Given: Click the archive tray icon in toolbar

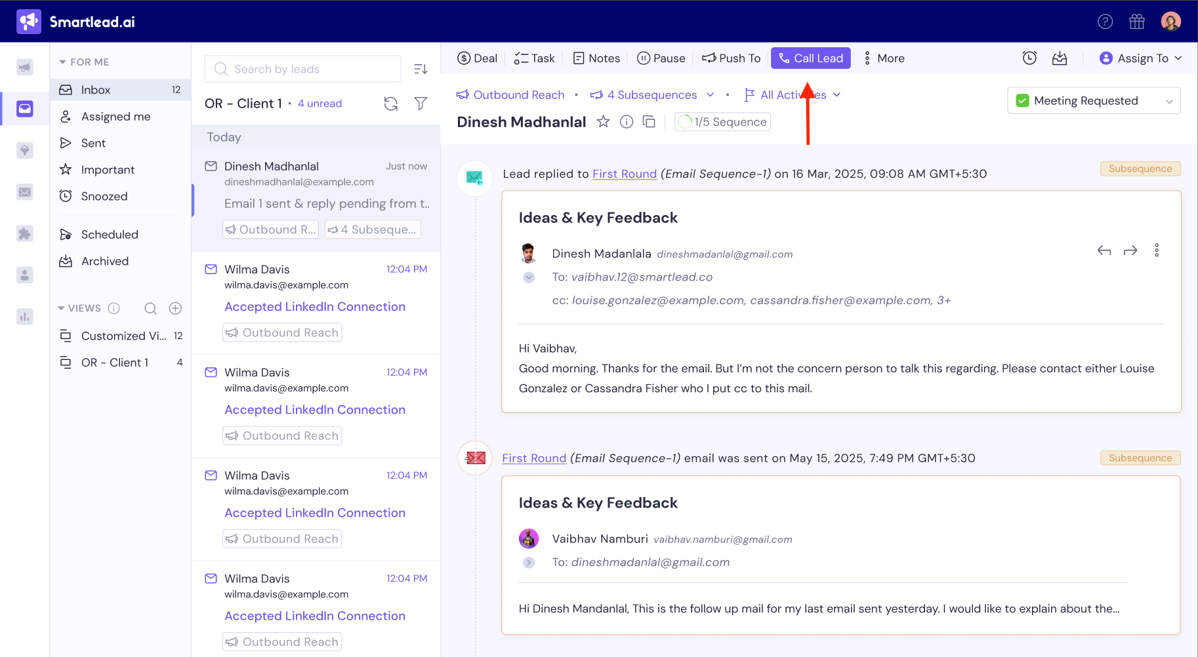Looking at the screenshot, I should (x=1060, y=58).
